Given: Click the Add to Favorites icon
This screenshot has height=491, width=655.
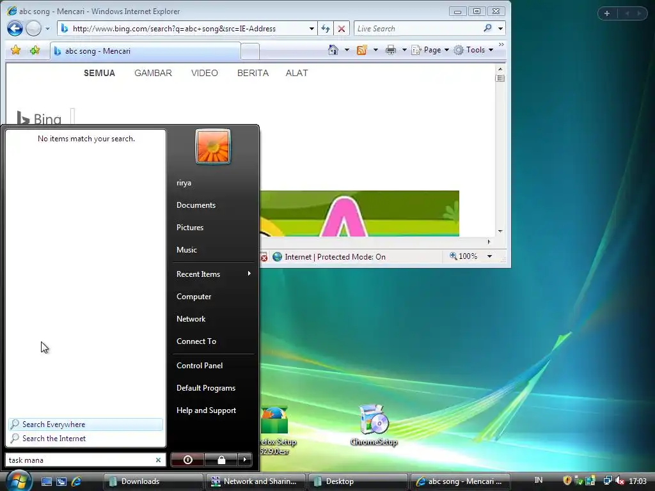Looking at the screenshot, I should click(35, 50).
